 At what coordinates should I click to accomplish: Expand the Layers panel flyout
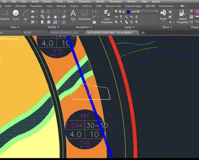(129, 27)
